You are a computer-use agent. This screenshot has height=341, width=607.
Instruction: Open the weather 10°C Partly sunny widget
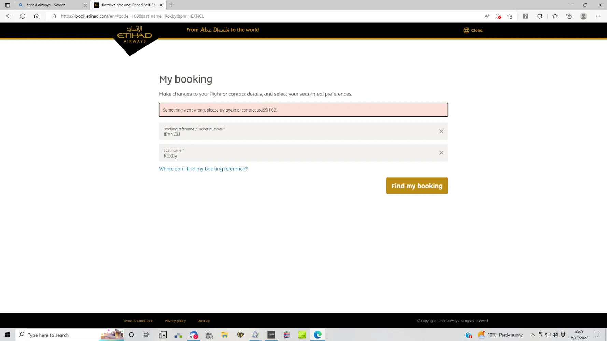(500, 335)
